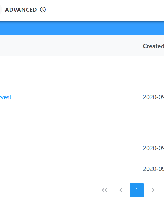Sort by the Created column header
The height and width of the screenshot is (207, 164).
153,46
